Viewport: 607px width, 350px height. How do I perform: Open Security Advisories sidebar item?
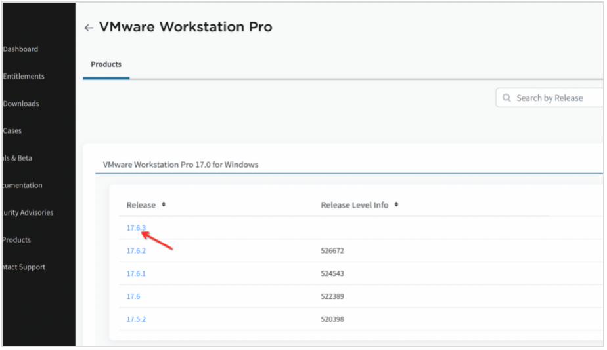28,212
